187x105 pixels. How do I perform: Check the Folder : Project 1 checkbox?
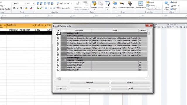pos(58,57)
